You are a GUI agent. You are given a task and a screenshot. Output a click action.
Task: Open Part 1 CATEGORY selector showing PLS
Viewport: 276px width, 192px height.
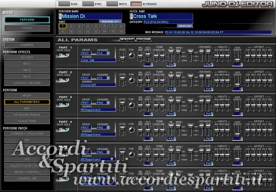coord(103,53)
